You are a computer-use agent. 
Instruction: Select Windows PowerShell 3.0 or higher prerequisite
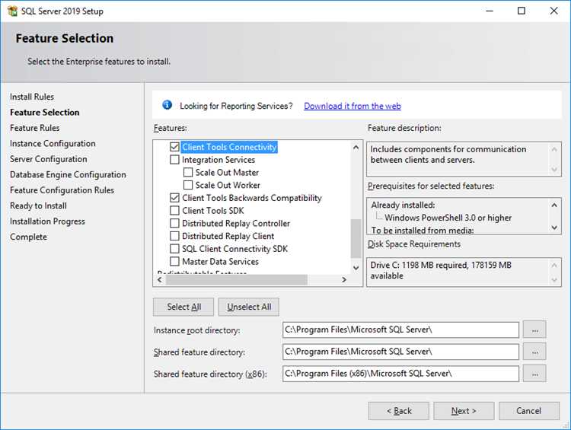[x=448, y=218]
